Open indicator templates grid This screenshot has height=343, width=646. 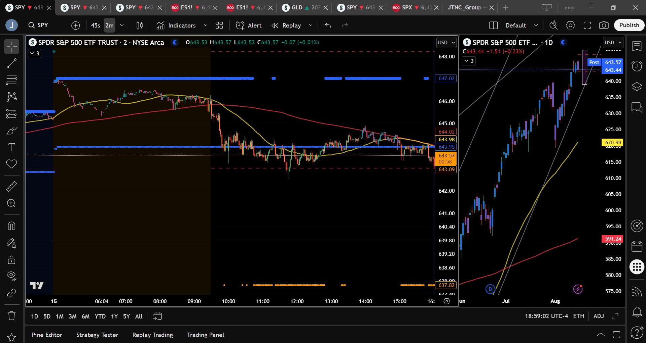219,26
